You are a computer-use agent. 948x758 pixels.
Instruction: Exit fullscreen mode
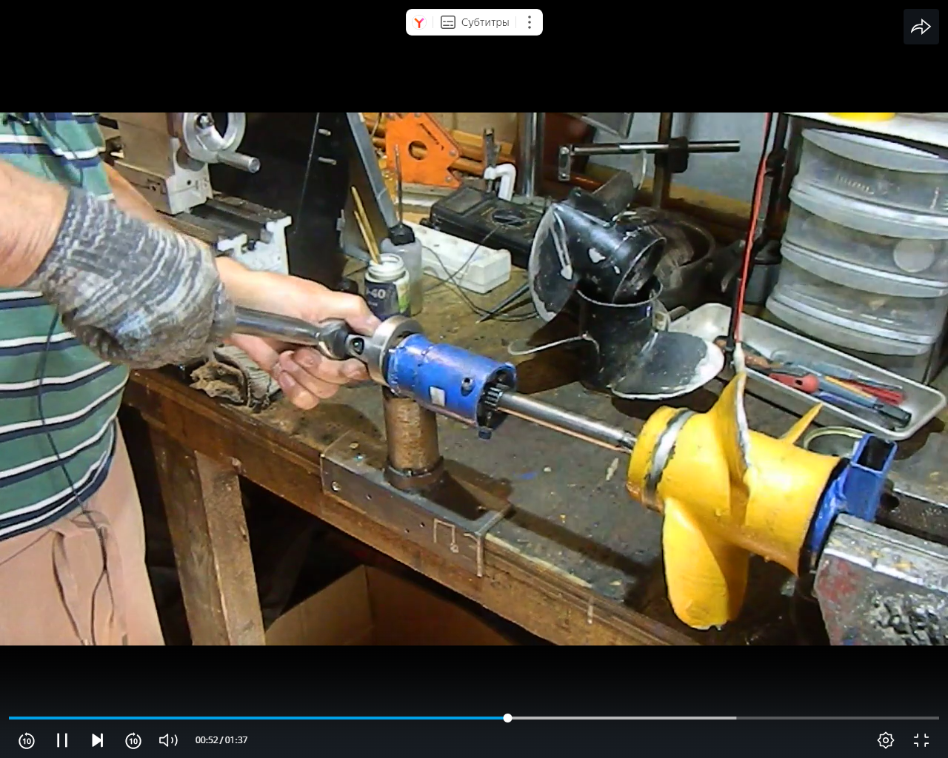point(921,740)
